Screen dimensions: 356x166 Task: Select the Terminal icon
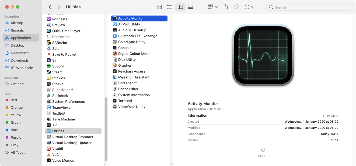115,101
